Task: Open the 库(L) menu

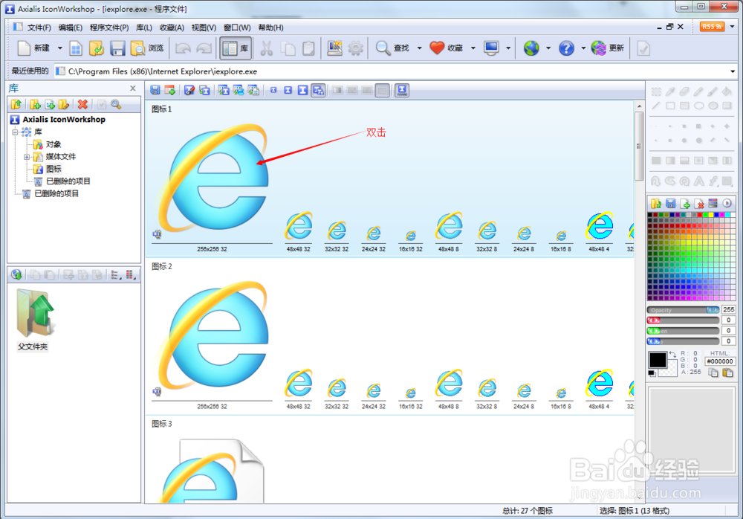Action: (x=144, y=28)
